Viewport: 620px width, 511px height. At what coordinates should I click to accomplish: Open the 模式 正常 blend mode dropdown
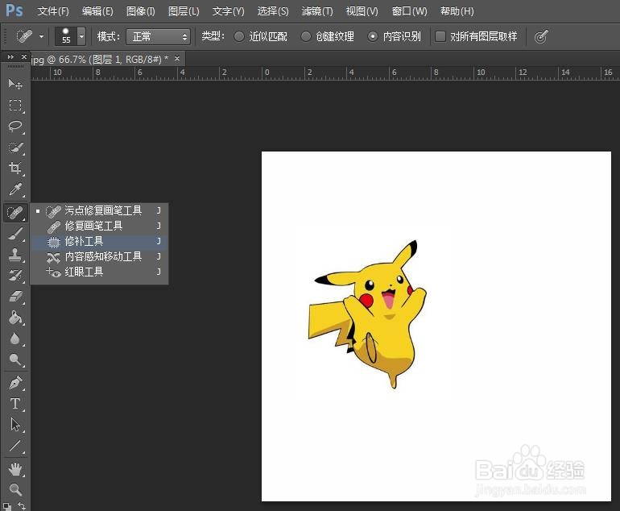click(x=158, y=37)
